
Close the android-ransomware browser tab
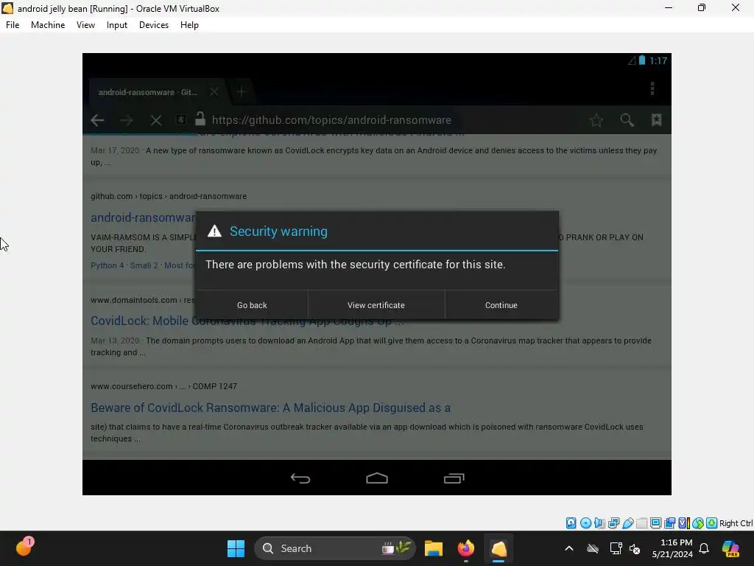(214, 92)
